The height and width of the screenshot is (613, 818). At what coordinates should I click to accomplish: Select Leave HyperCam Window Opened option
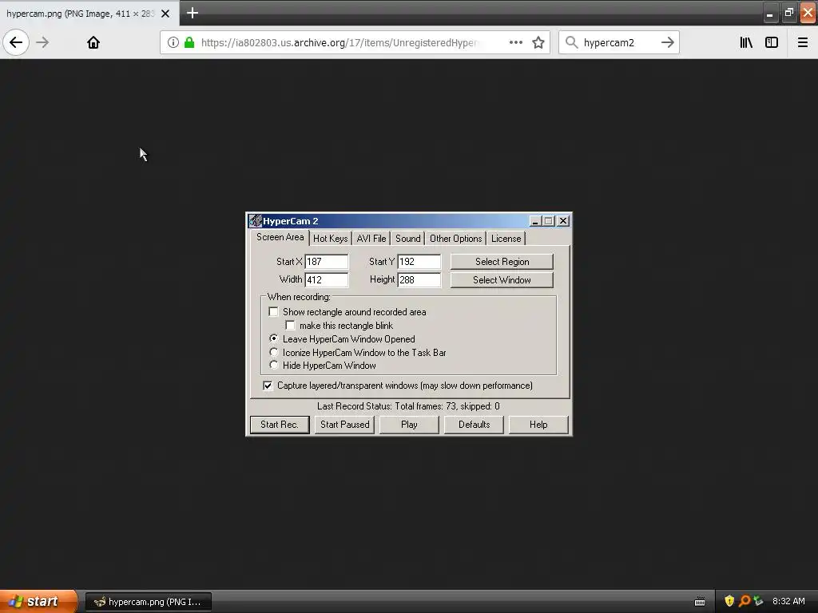(x=273, y=338)
